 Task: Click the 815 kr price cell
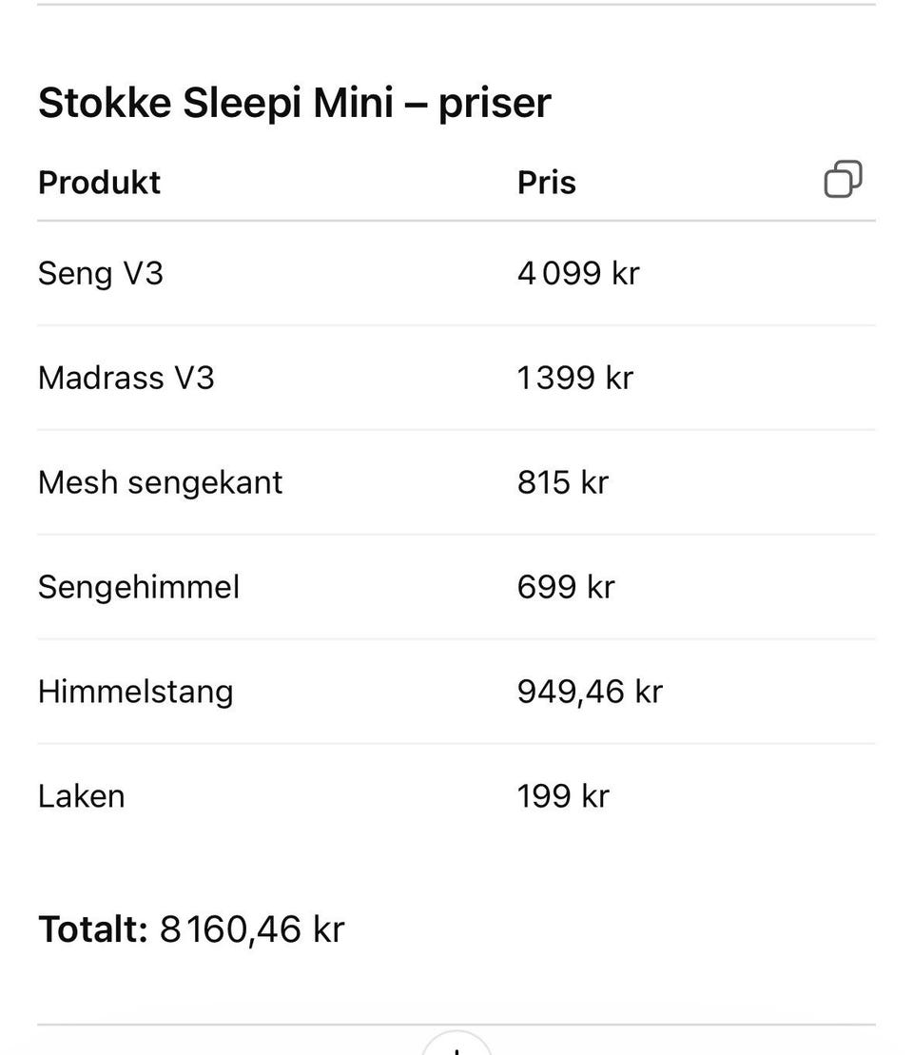click(562, 482)
